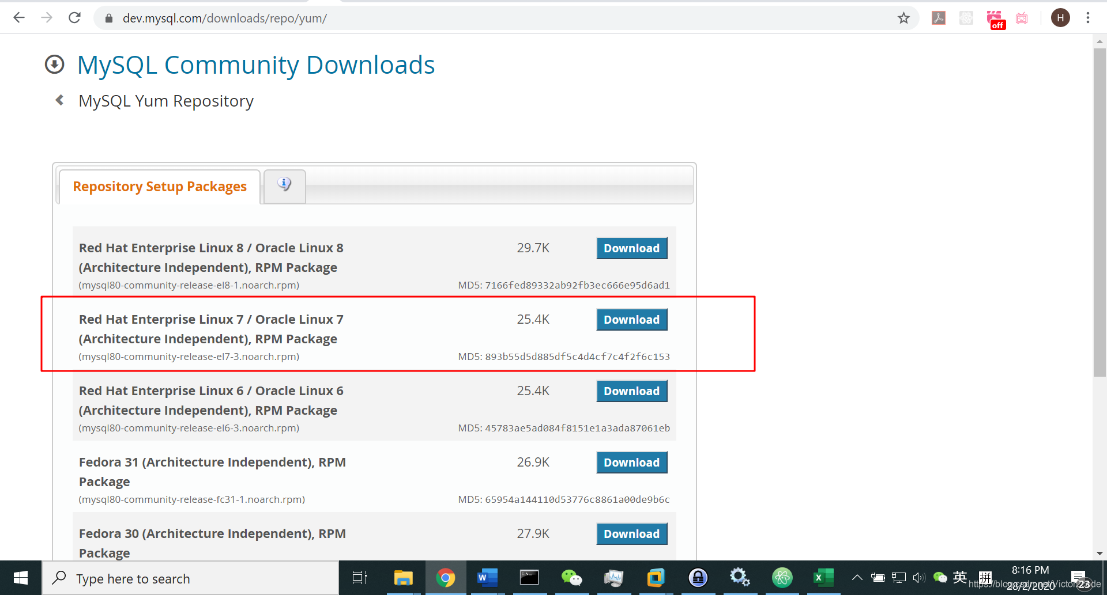
Task: Switch to Chrome in the taskbar
Action: point(446,578)
